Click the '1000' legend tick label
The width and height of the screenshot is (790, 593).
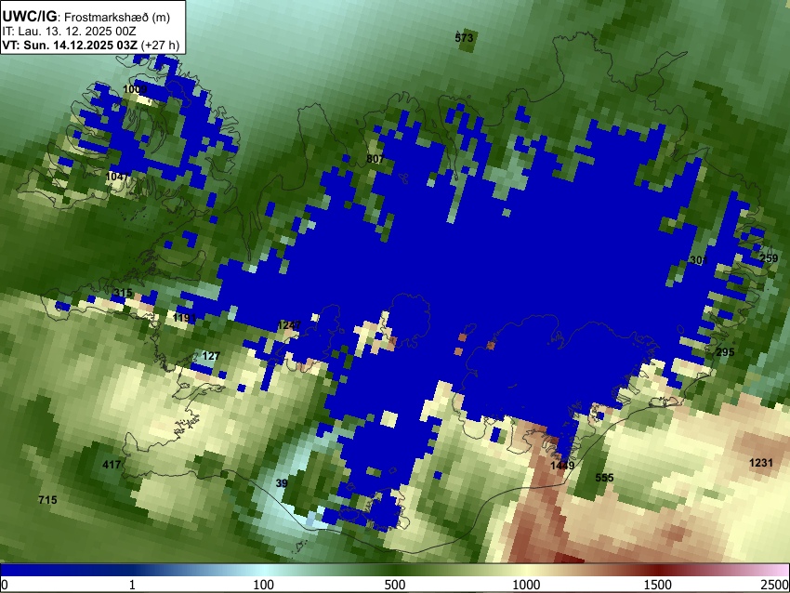[x=526, y=585]
